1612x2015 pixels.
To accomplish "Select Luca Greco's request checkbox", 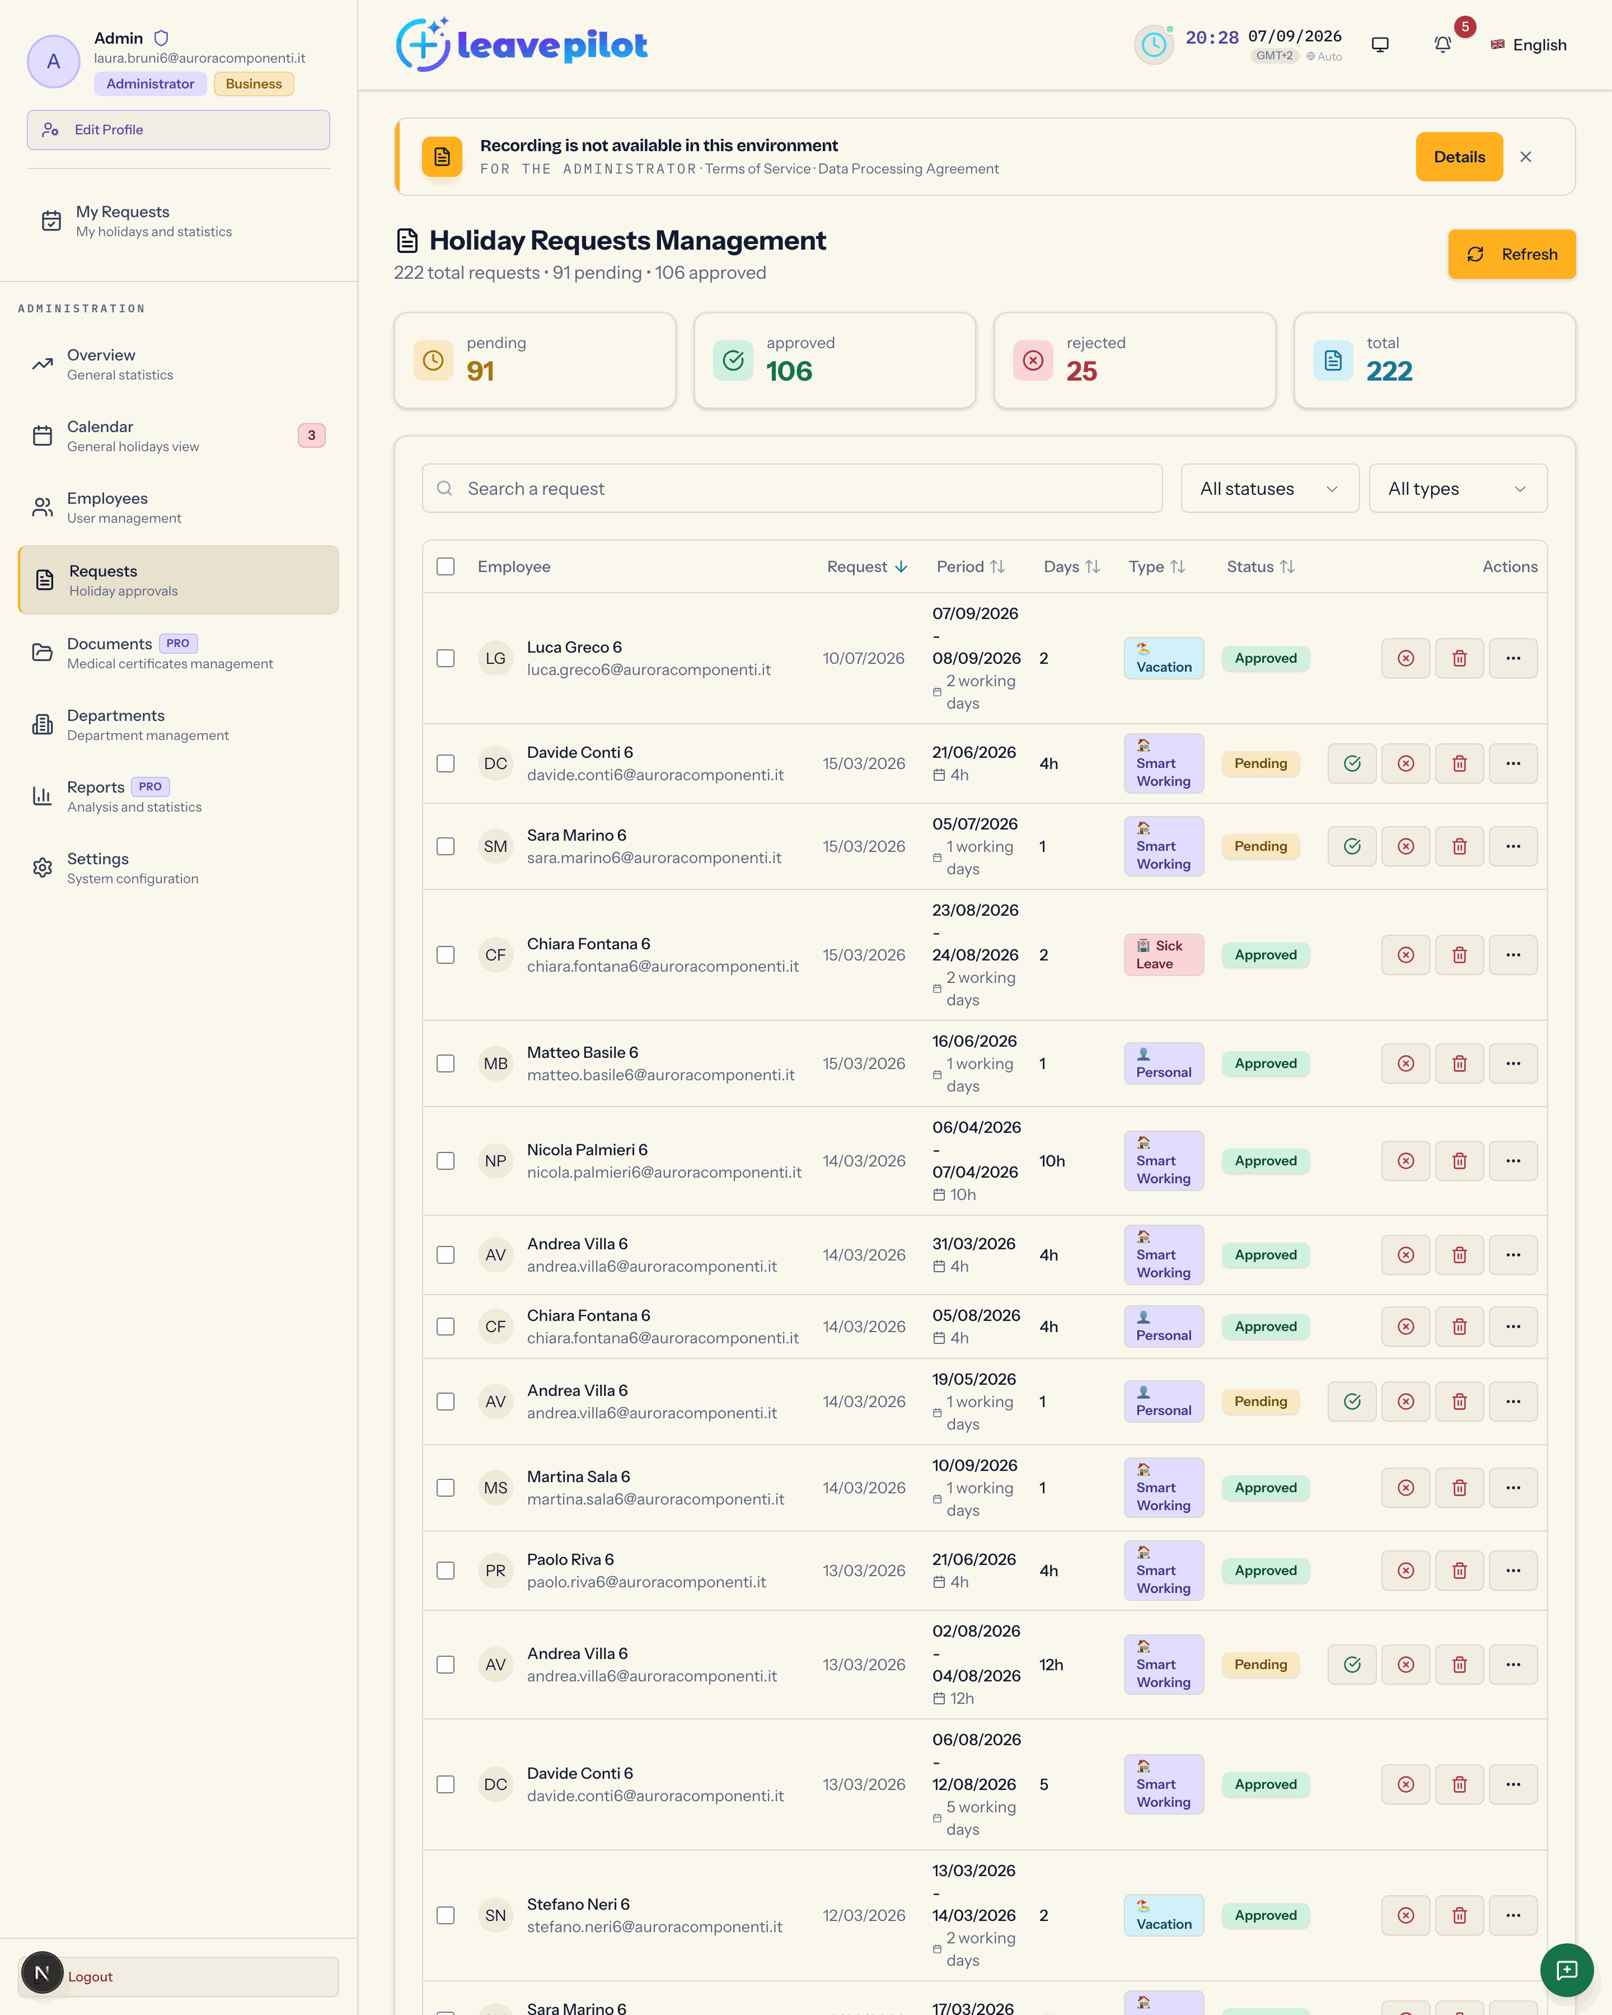I will (x=446, y=658).
